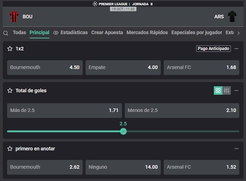Click the eye icon beside Estadísticas

coord(56,33)
